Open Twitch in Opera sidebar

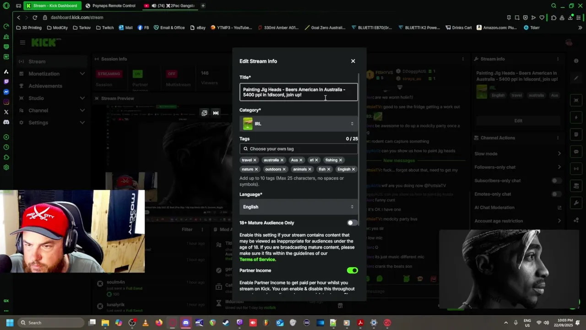[x=6, y=82]
